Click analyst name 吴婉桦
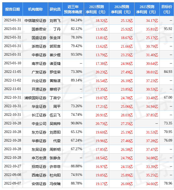 tap(55, 124)
